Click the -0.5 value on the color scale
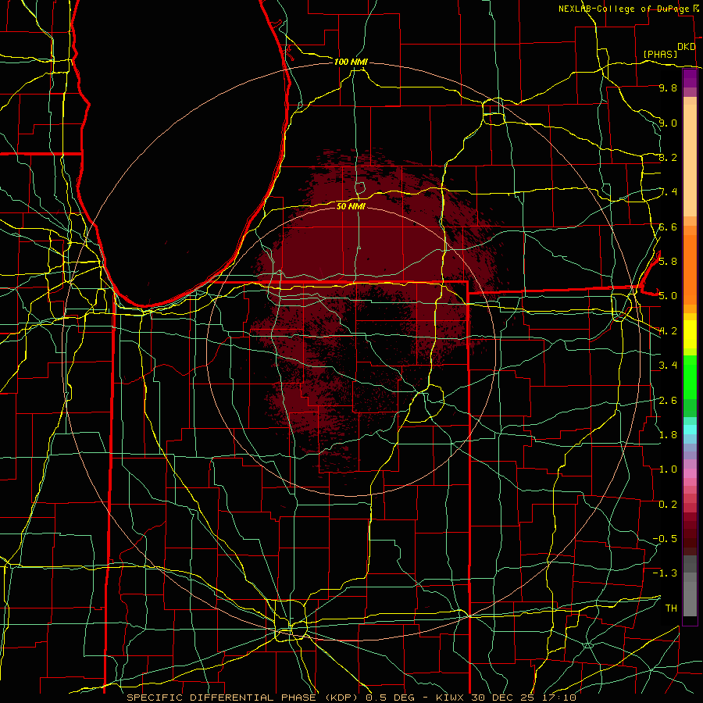 665,538
